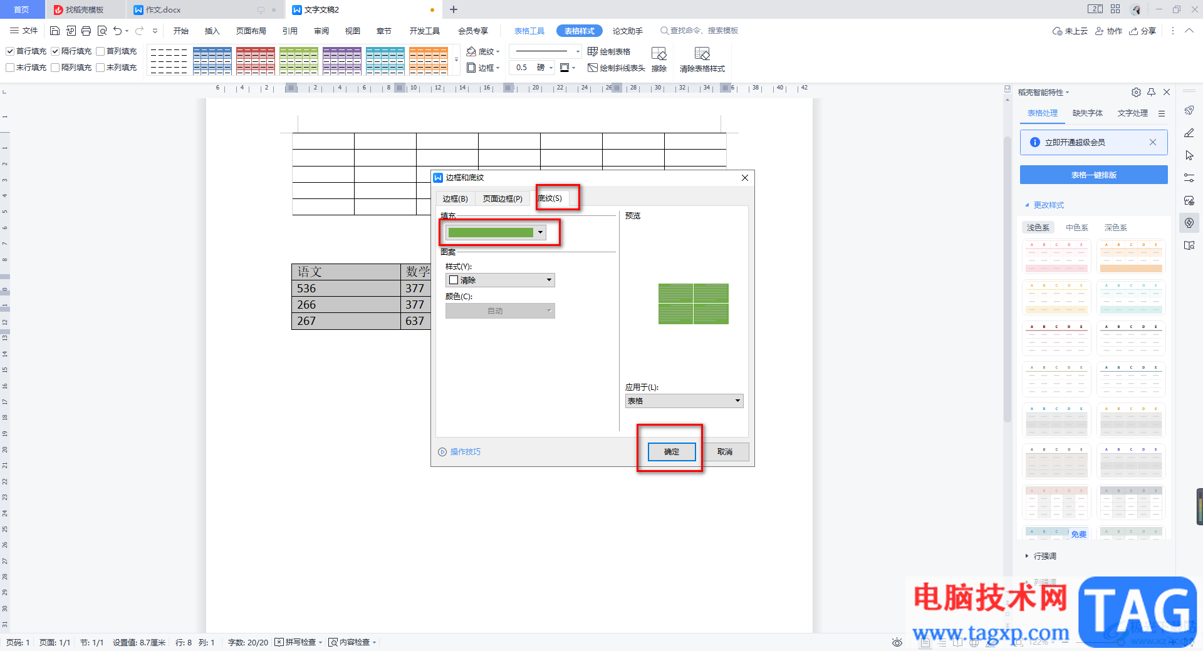Screen dimensions: 1203x651
Task: Choose the pink light table style in panel
Action: (x=1058, y=257)
